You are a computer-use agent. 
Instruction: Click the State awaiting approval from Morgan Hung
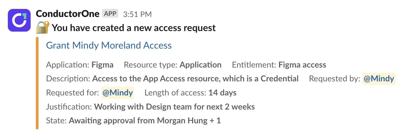click(145, 120)
